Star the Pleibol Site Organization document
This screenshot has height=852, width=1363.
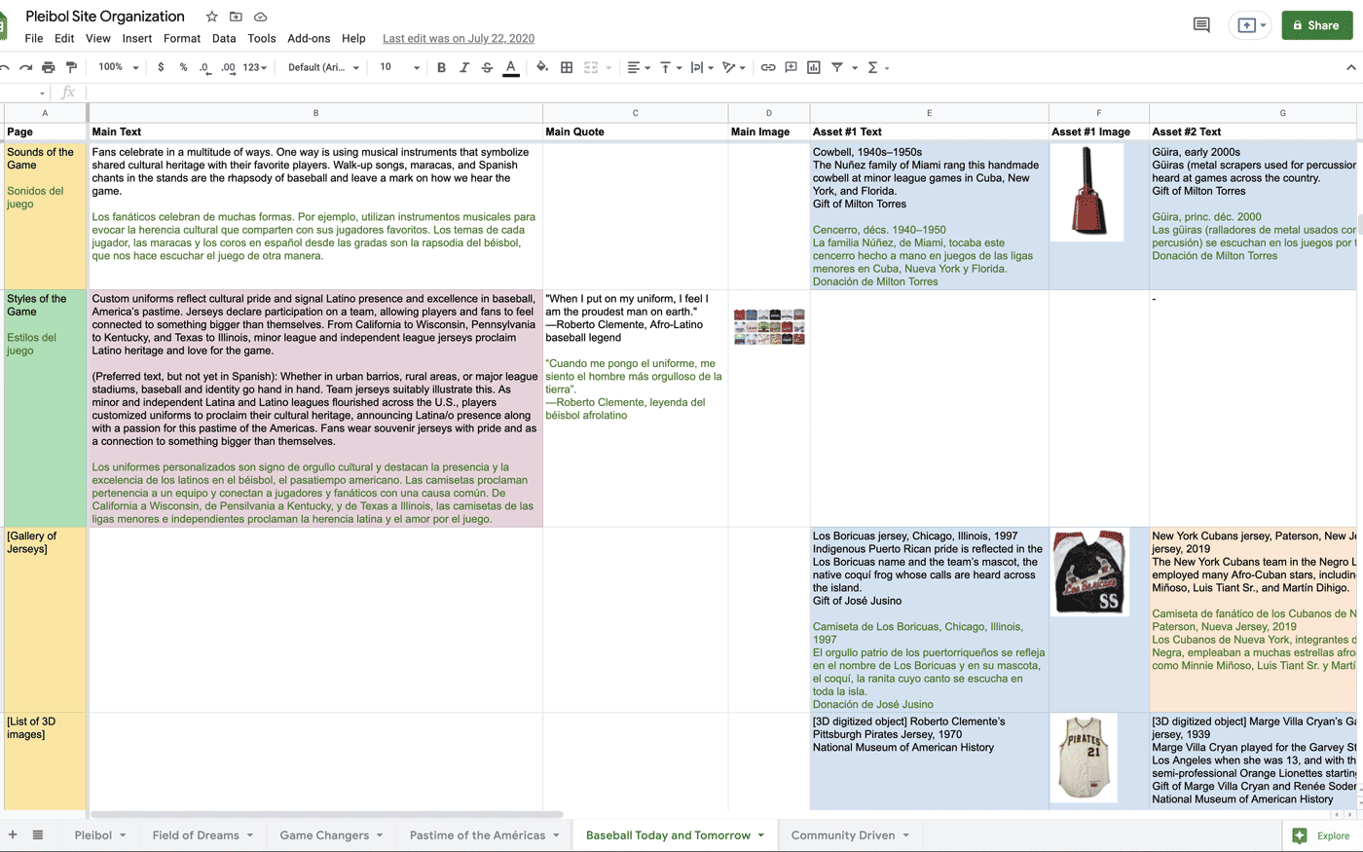pos(211,17)
